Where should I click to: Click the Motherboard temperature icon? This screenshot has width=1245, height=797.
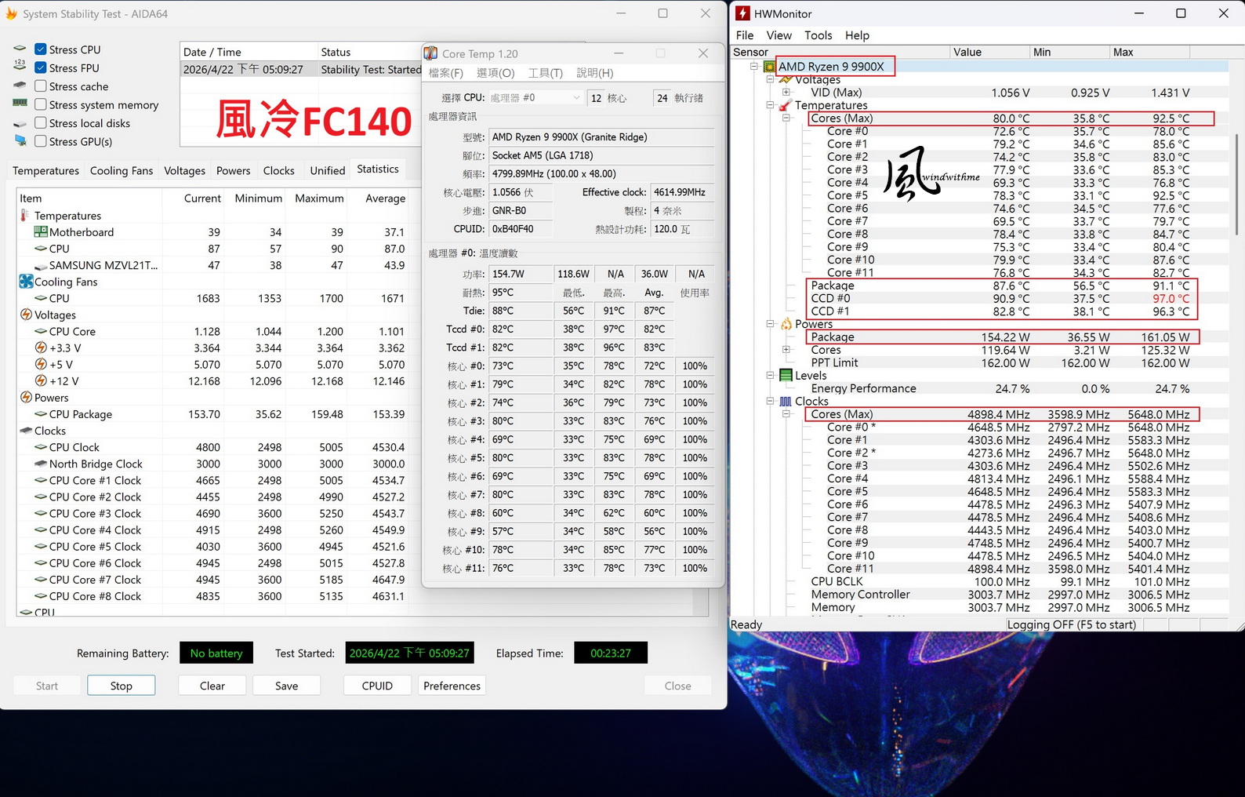tap(41, 232)
